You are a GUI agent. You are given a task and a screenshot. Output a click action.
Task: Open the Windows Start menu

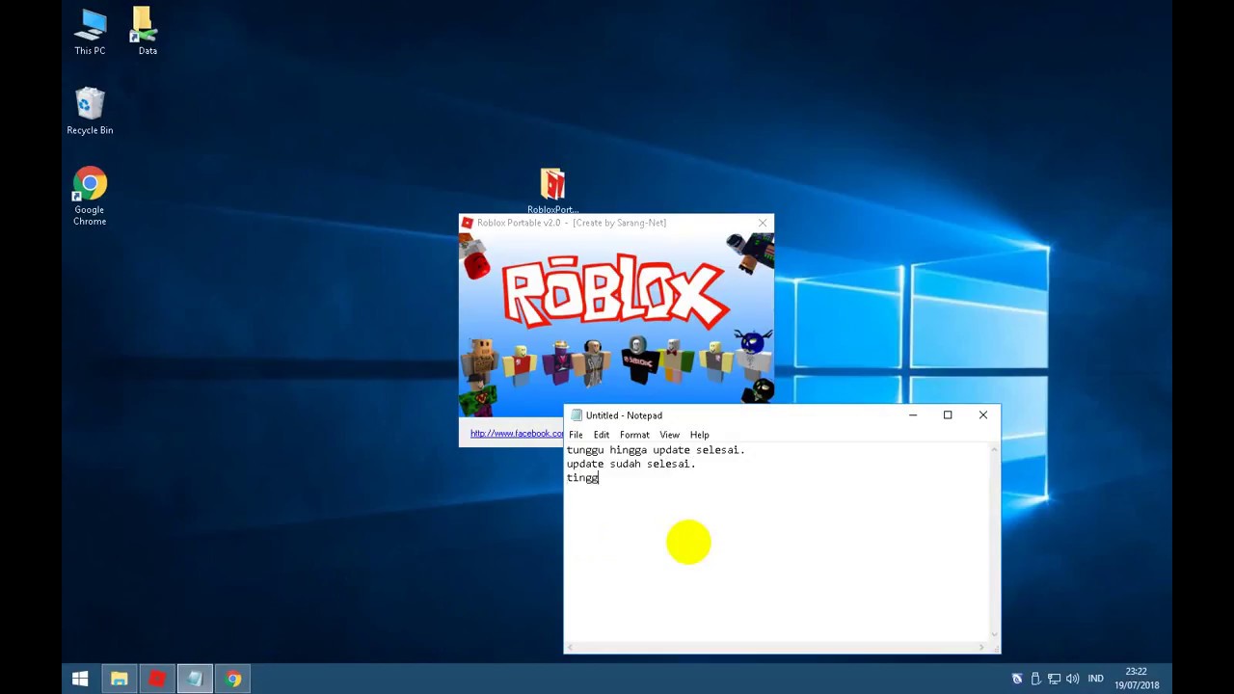point(80,679)
